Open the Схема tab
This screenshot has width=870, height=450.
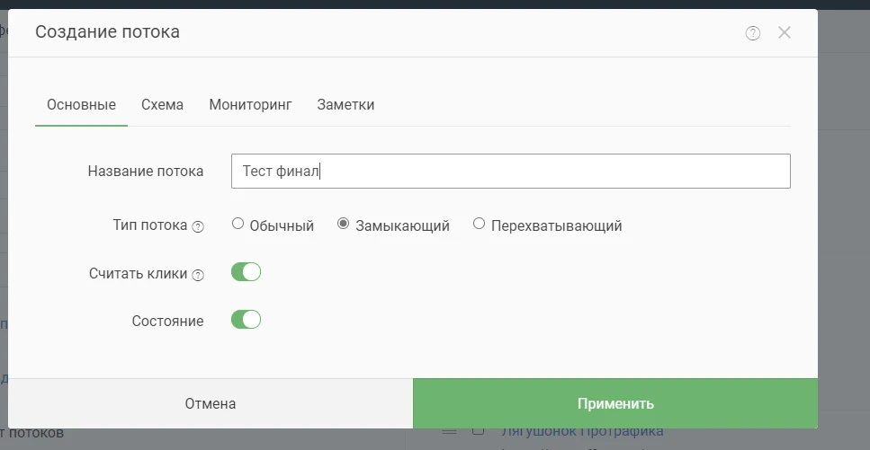coord(162,105)
